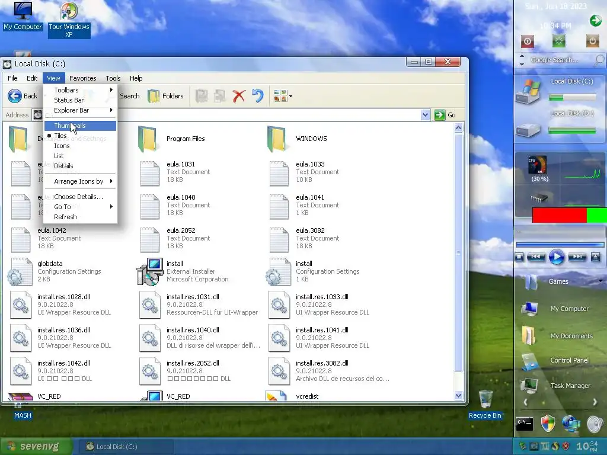607x455 pixels.
Task: Click the sevenvg Start button
Action: pos(36,447)
